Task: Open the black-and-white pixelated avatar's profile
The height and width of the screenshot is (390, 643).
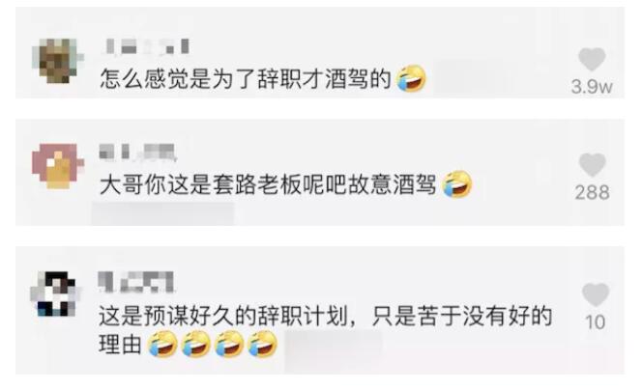Action: click(55, 293)
